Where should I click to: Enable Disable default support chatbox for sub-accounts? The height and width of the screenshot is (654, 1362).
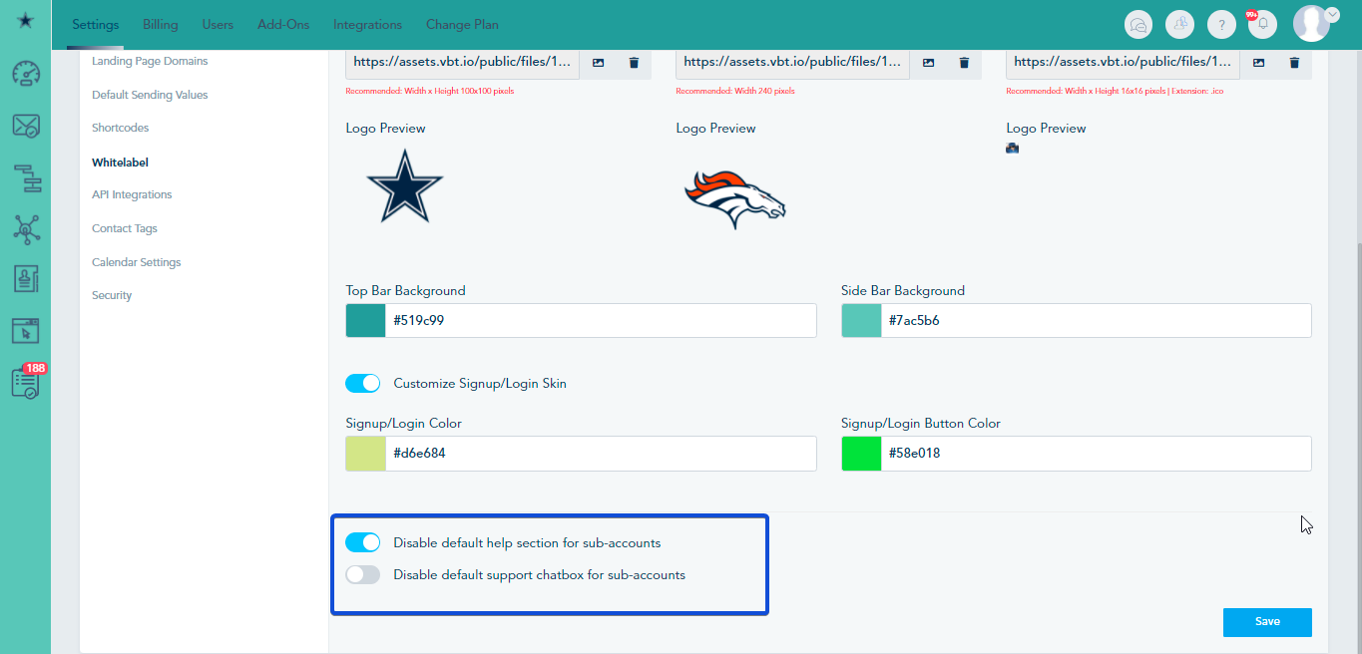[x=363, y=574]
